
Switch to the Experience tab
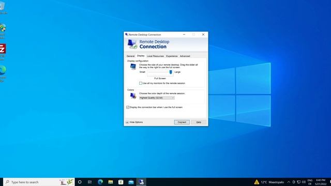(172, 56)
